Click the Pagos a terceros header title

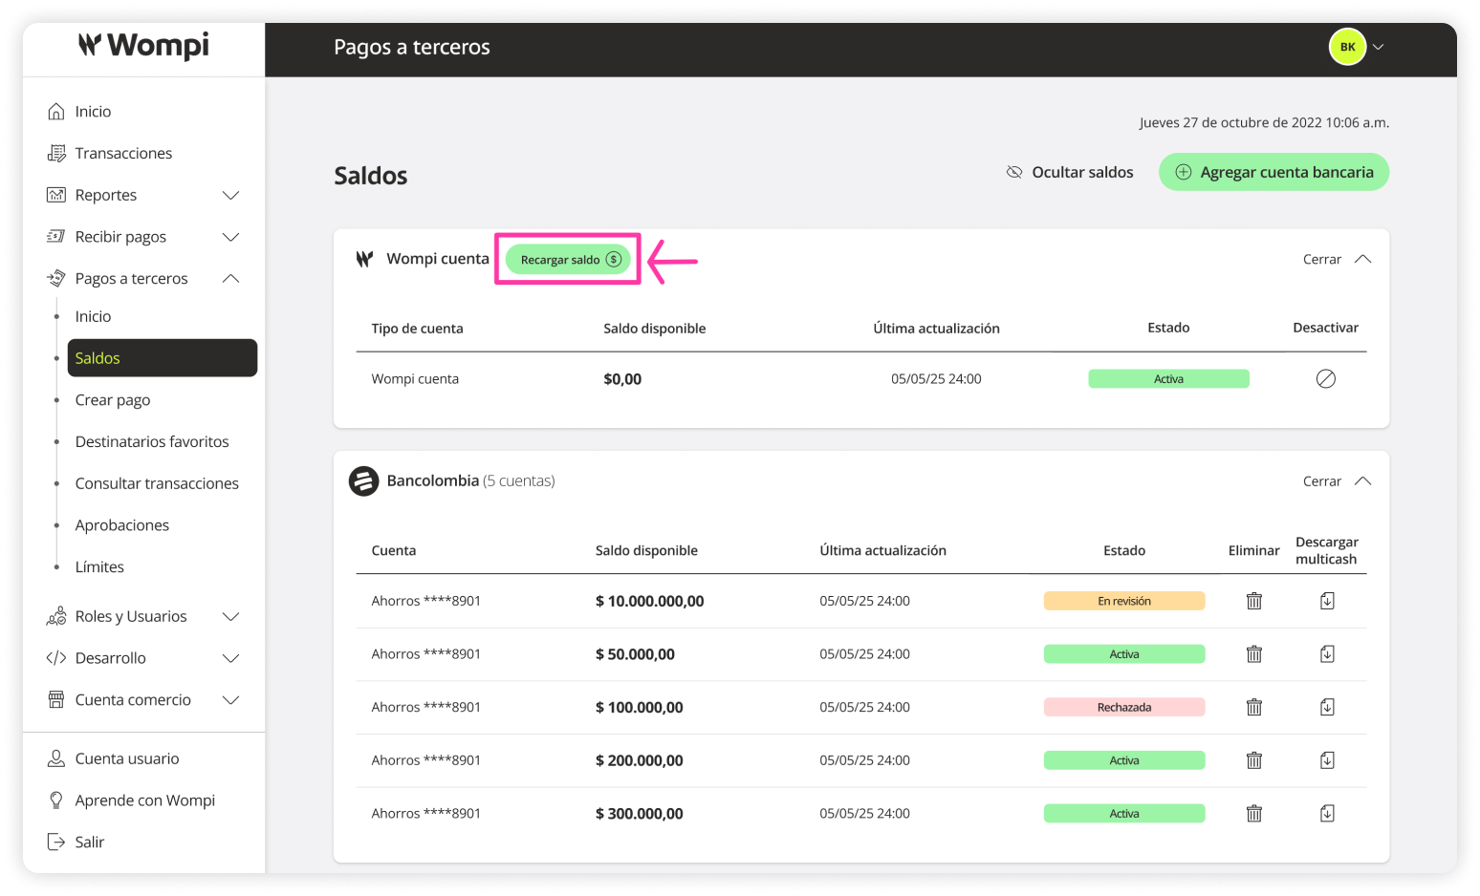point(412,47)
